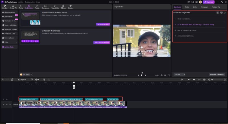This screenshot has height=124, width=228.
Task: Select the Transición toolbar icon
Action: click(55, 6)
